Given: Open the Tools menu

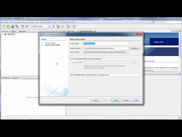Looking at the screenshot, I should click(x=59, y=22).
